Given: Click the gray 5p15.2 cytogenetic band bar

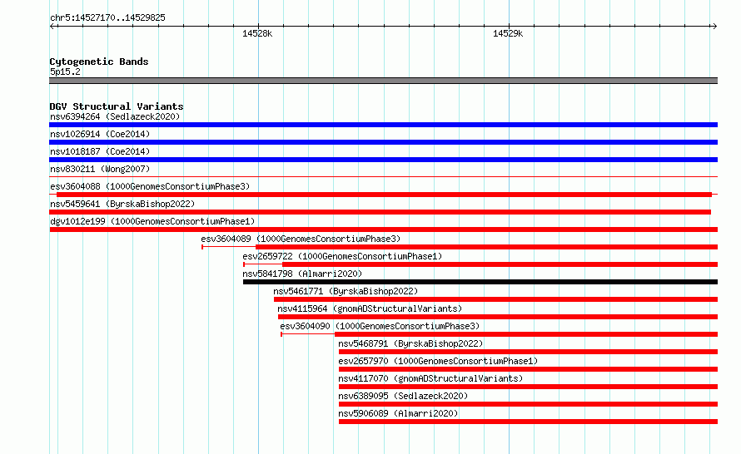Looking at the screenshot, I should [383, 81].
